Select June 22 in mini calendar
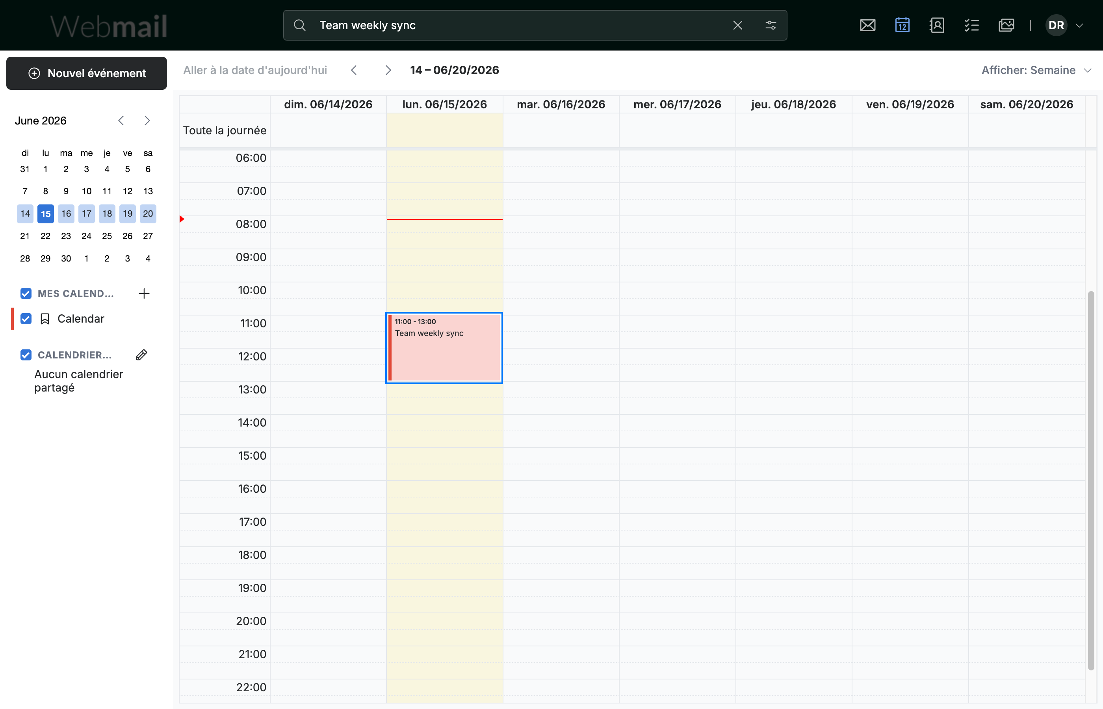The image size is (1103, 709). (x=46, y=236)
